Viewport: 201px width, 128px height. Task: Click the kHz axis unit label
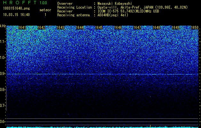(3, 26)
